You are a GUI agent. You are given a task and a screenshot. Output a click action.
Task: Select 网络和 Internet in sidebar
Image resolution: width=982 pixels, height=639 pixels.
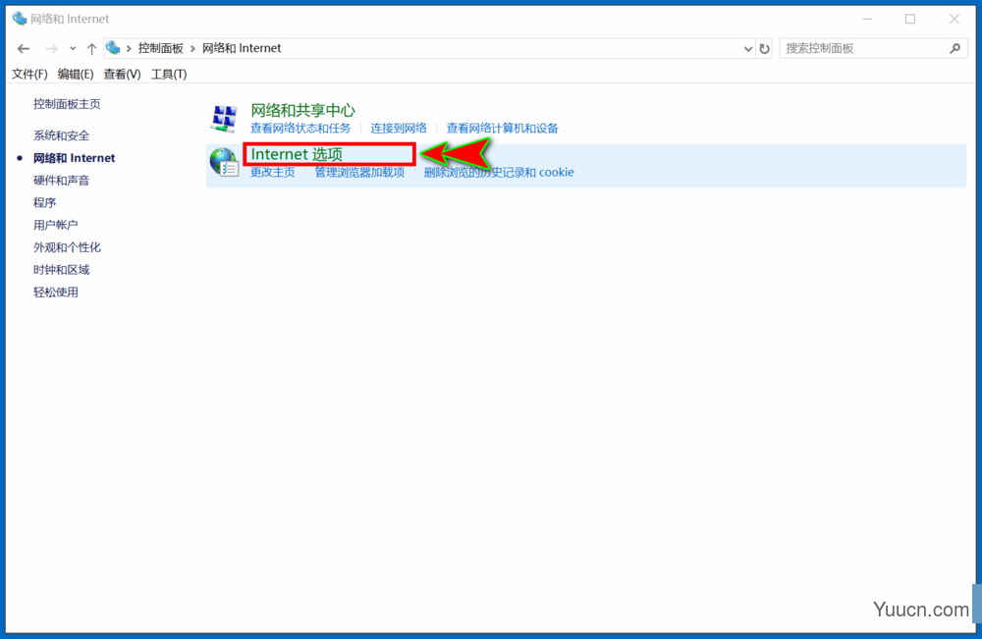[74, 158]
